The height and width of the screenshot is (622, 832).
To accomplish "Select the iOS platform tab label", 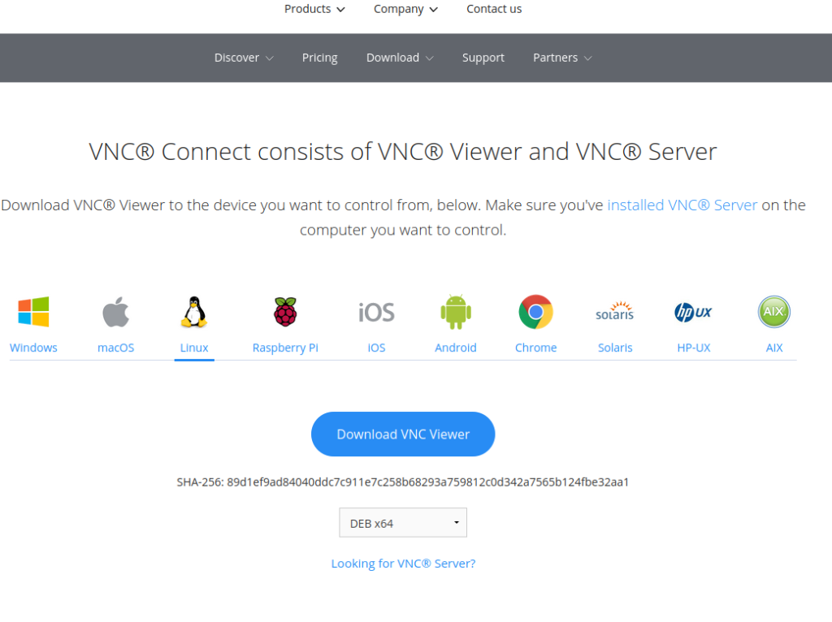I will click(x=376, y=348).
